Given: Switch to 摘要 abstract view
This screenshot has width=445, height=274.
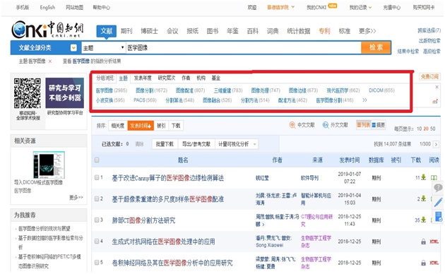Looking at the screenshot, I should (378, 125).
